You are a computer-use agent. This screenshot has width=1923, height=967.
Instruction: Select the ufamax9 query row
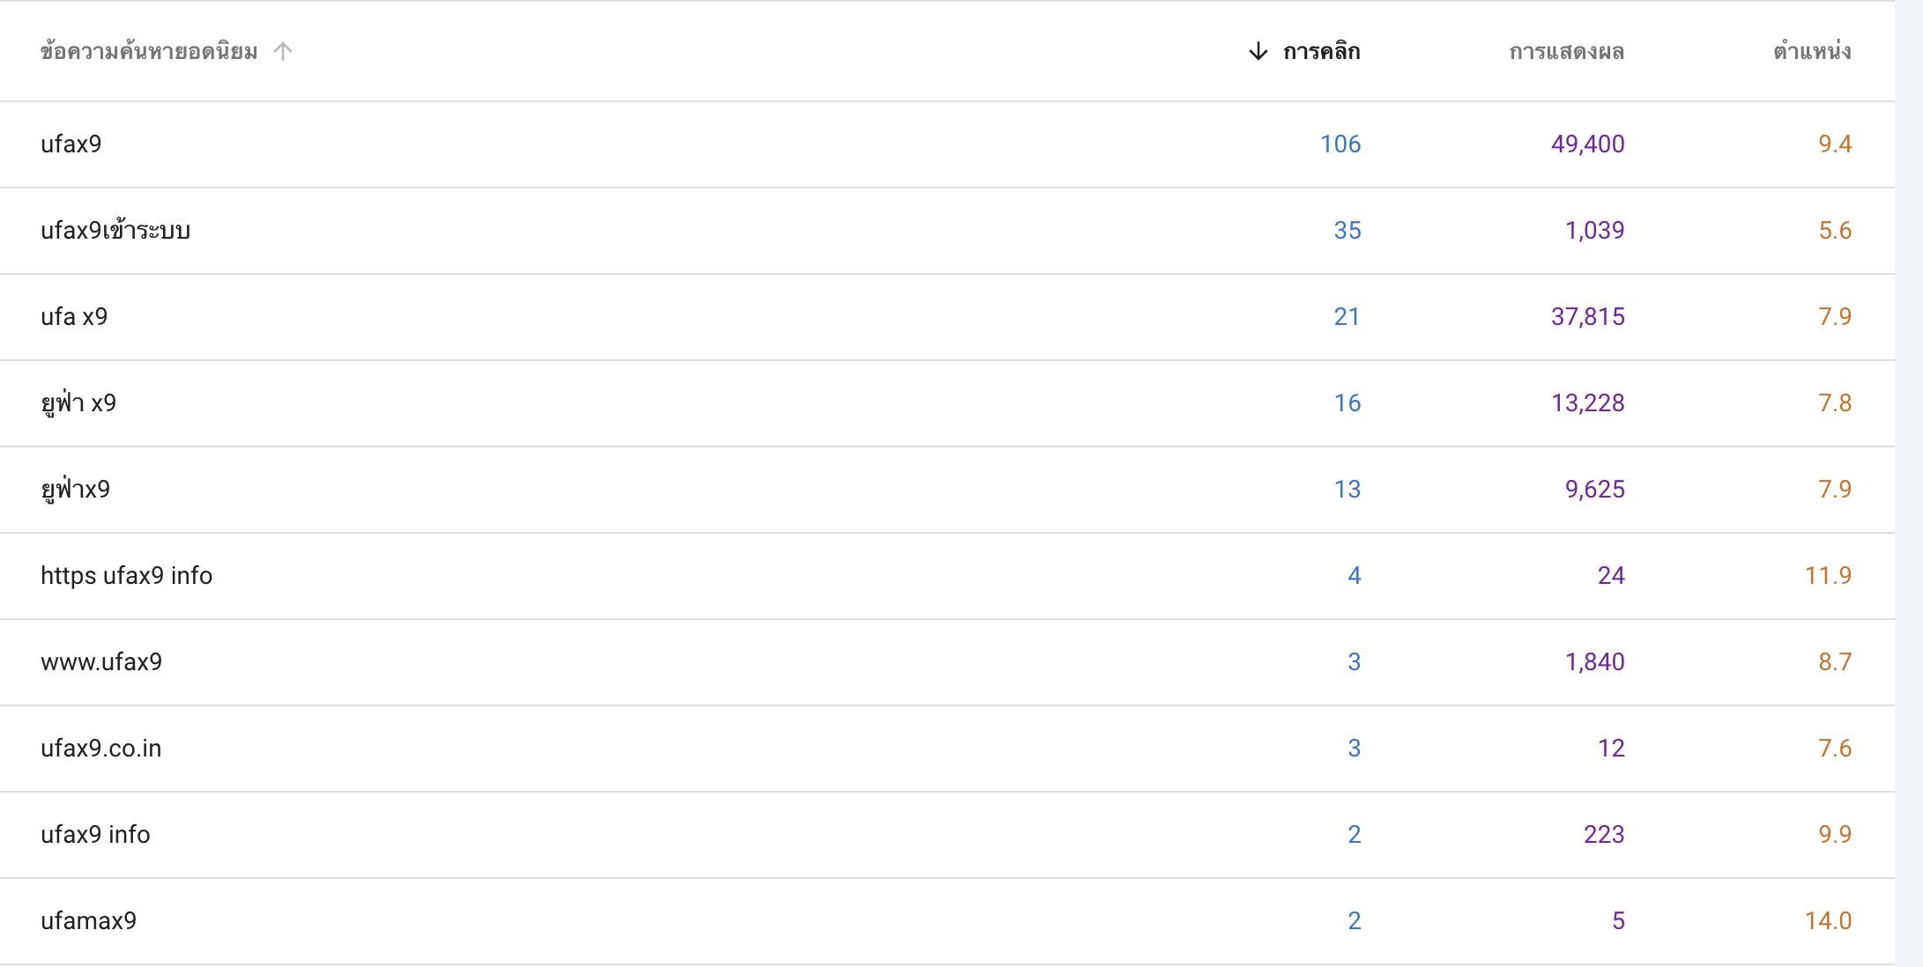tap(947, 921)
